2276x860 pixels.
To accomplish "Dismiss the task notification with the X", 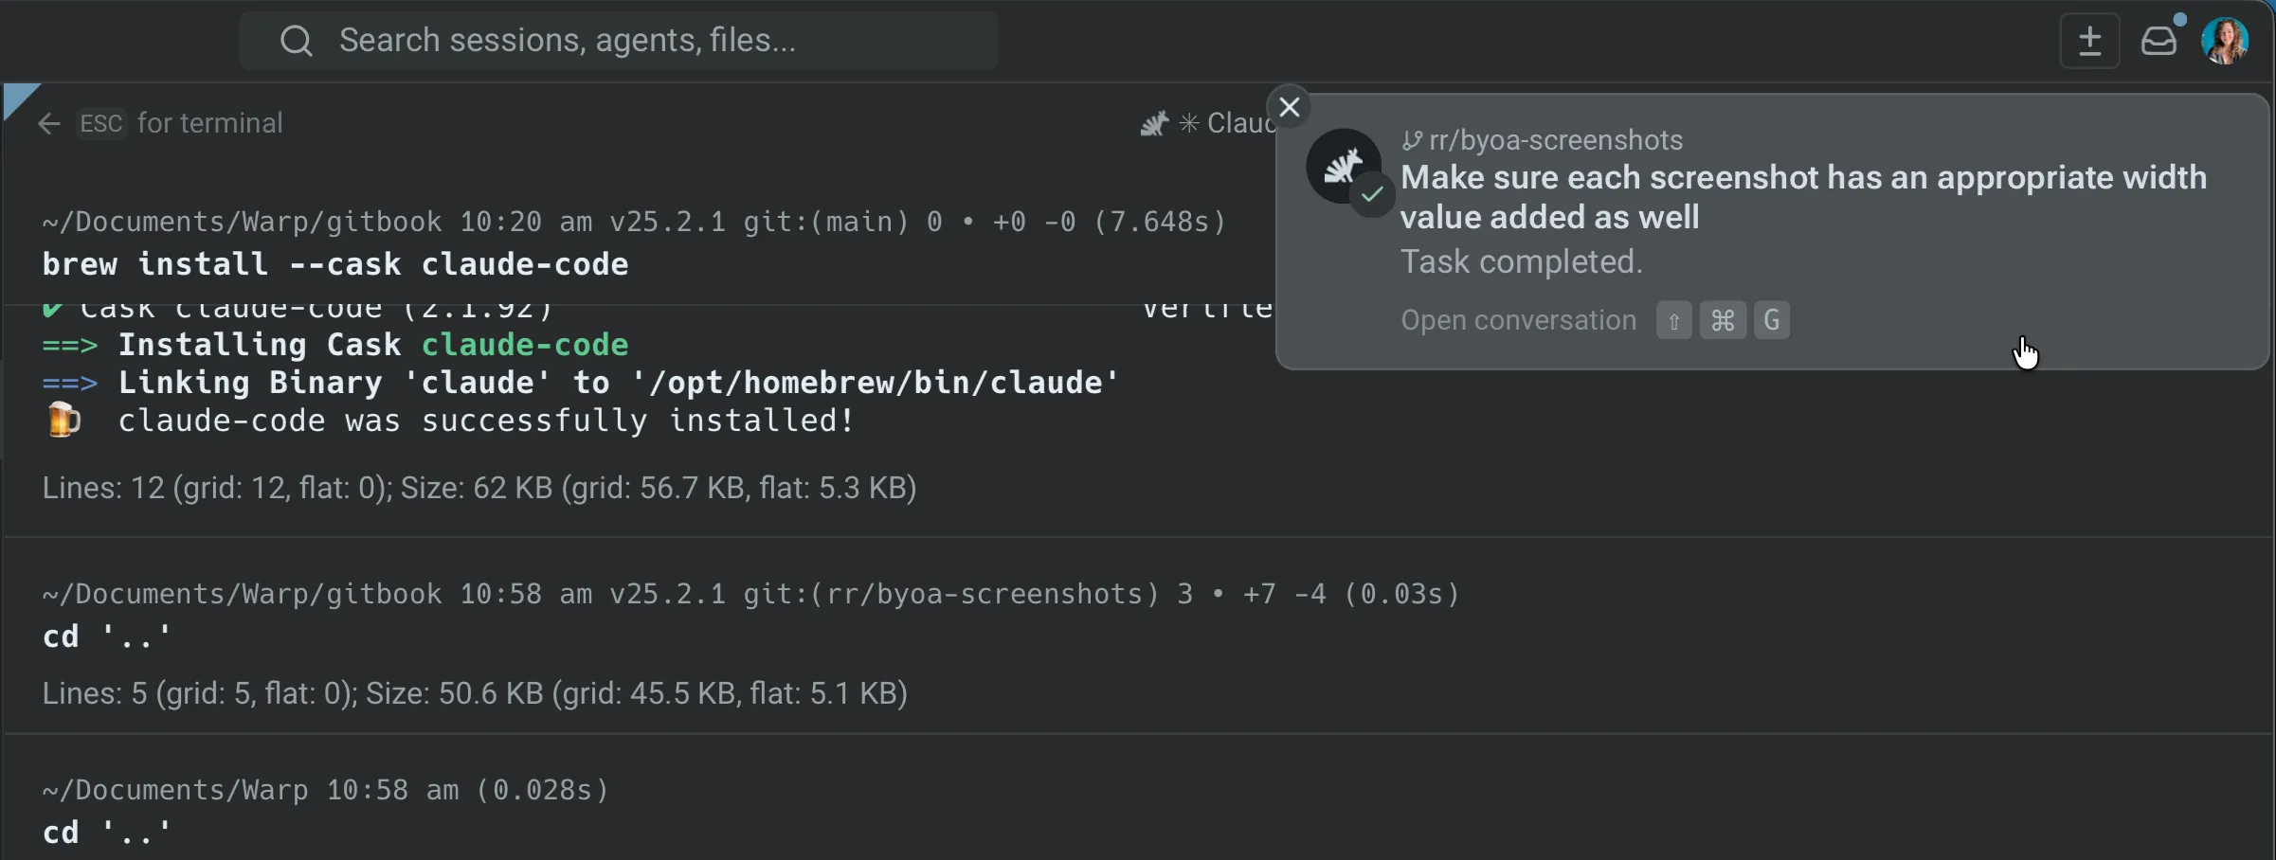I will click(x=1290, y=107).
